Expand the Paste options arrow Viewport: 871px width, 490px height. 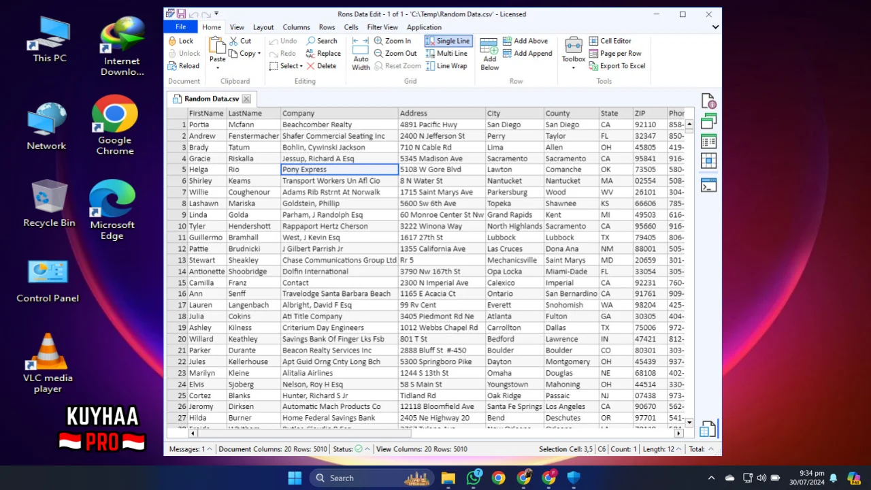(x=217, y=68)
